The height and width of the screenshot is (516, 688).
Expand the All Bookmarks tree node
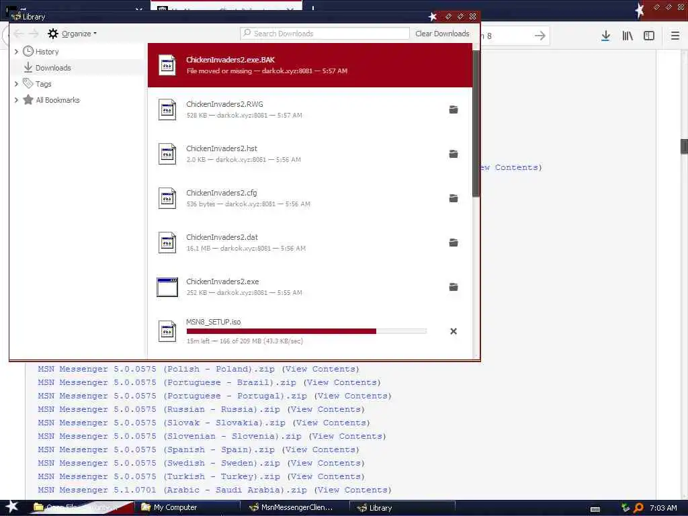(16, 100)
